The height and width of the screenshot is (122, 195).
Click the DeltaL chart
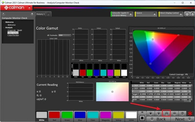tap(81, 44)
